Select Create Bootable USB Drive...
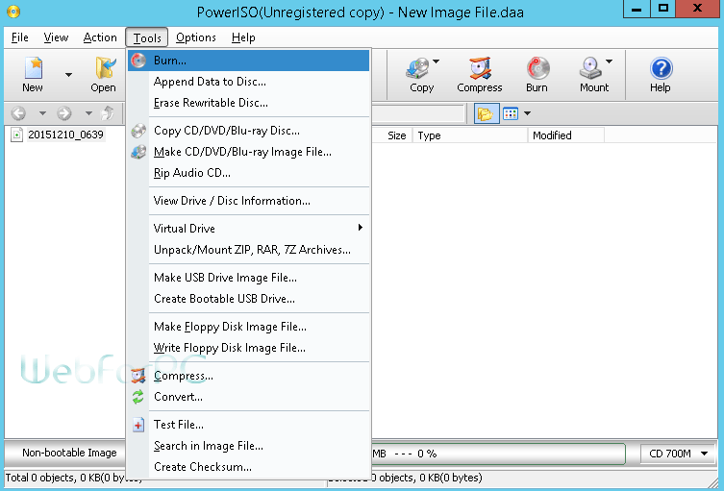The image size is (724, 491). (248, 299)
